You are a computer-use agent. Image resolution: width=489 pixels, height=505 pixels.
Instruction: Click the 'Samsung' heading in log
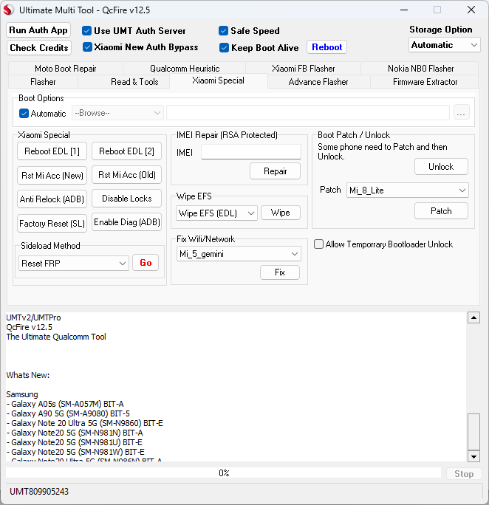22,394
